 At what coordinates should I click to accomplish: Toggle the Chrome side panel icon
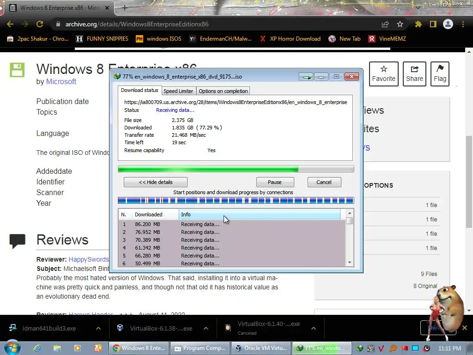point(433,24)
